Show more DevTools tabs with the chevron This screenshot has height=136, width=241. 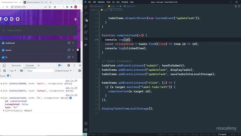[38, 65]
